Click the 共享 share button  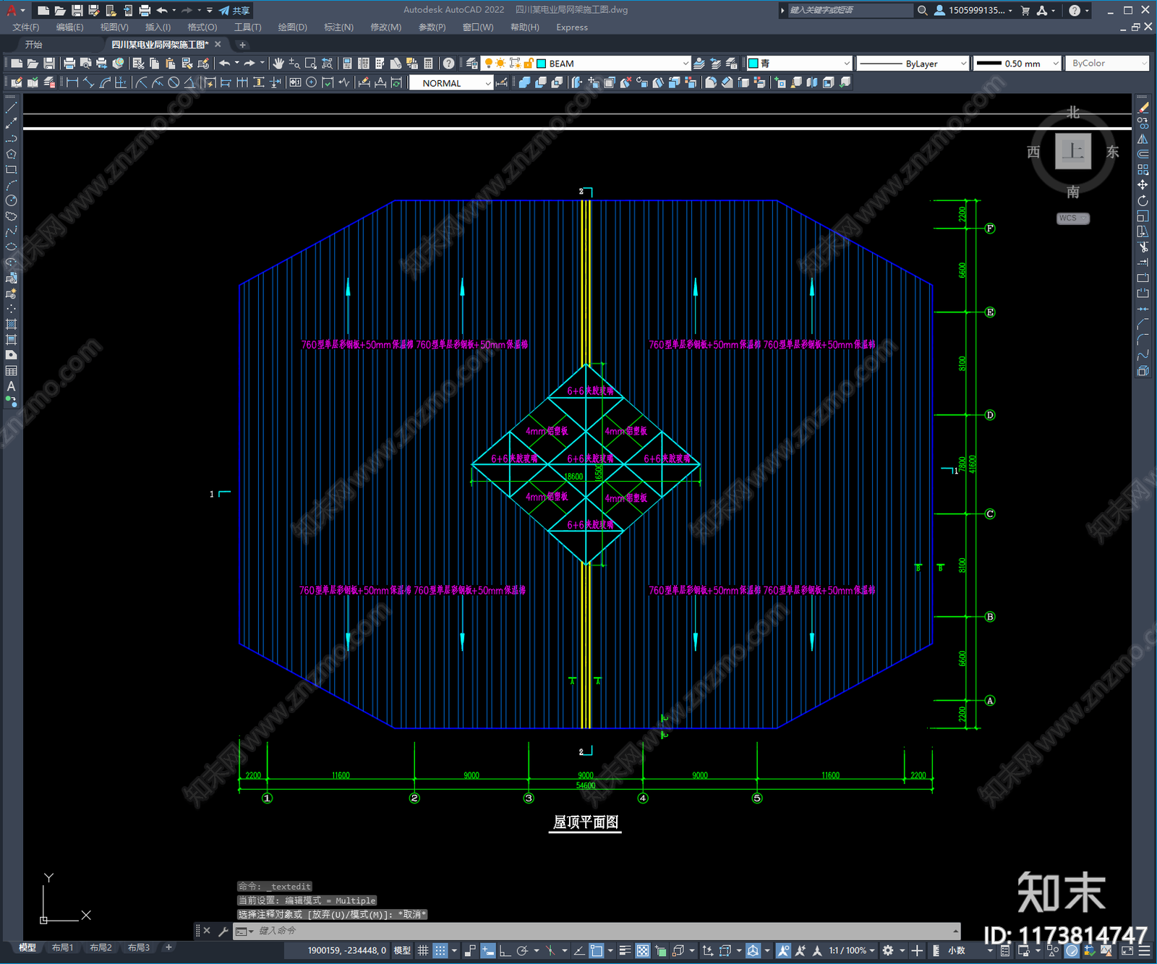click(234, 10)
